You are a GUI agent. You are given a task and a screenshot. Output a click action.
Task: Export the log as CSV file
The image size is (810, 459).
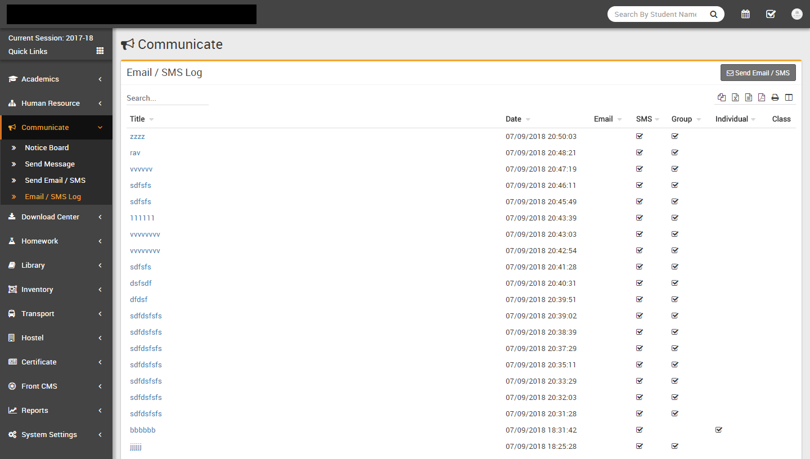click(x=749, y=98)
